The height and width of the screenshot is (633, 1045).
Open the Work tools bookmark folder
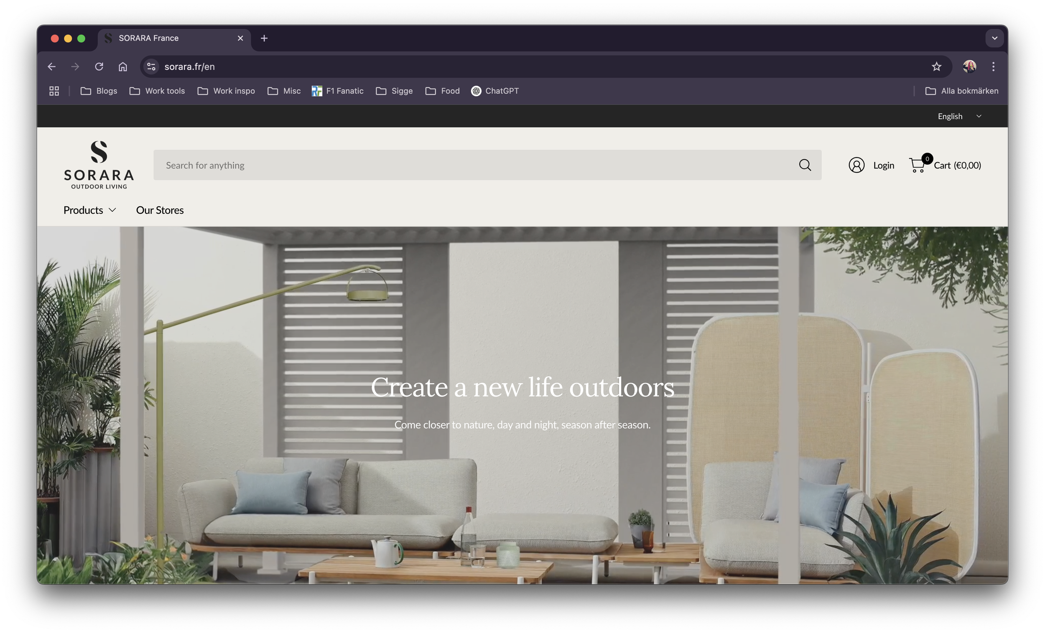tap(157, 91)
